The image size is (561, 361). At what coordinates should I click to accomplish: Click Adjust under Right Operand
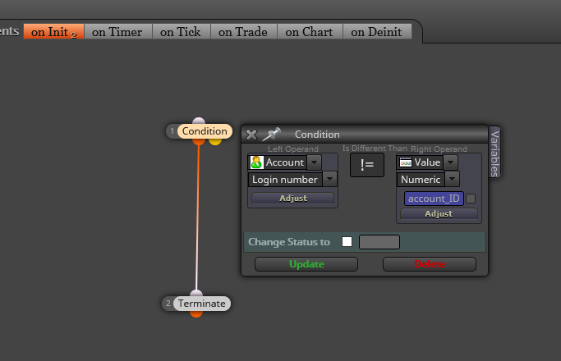point(439,214)
